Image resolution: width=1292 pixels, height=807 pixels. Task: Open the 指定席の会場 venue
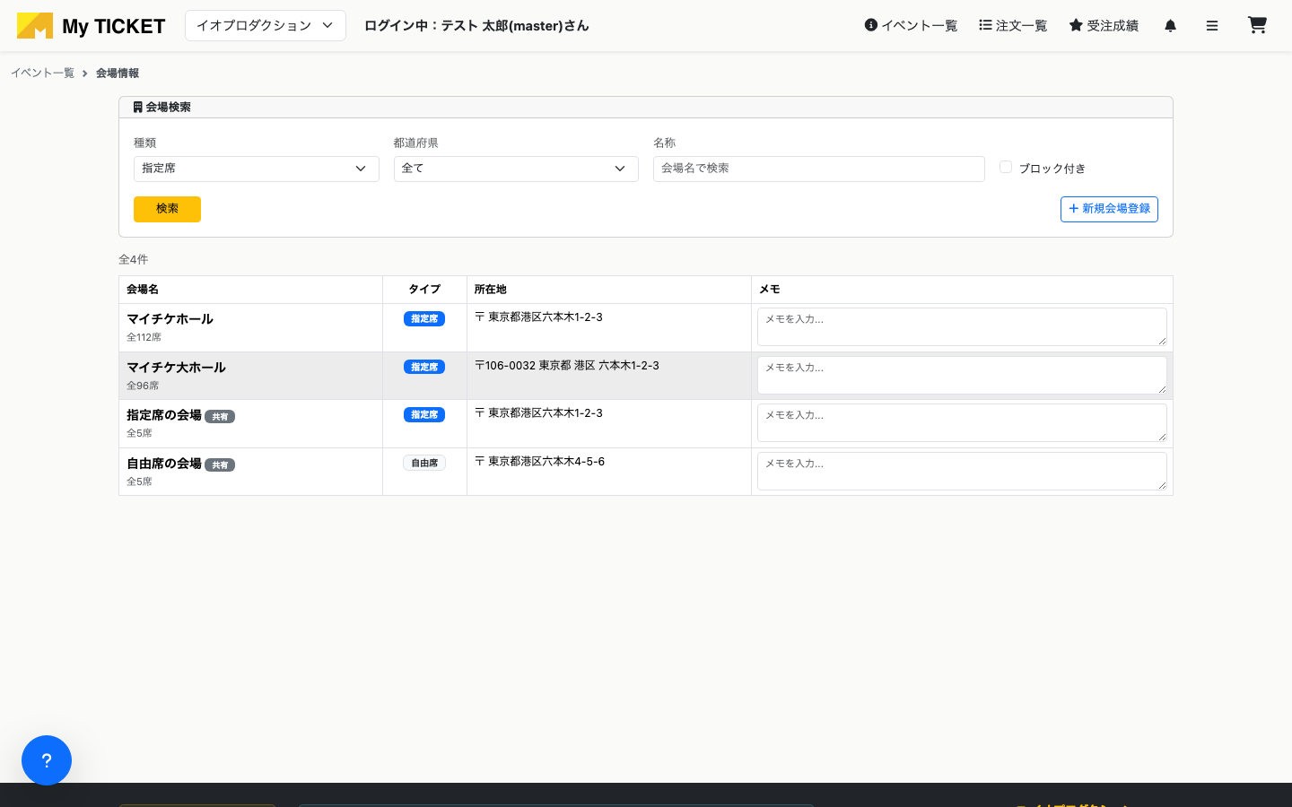tap(164, 415)
